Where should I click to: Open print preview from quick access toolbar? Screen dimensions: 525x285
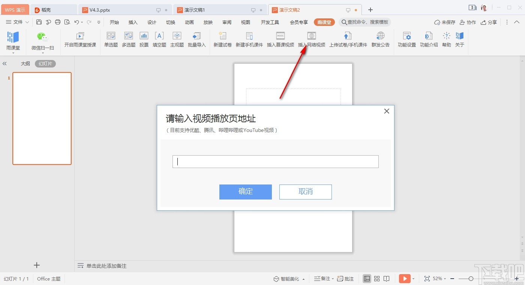tap(67, 22)
